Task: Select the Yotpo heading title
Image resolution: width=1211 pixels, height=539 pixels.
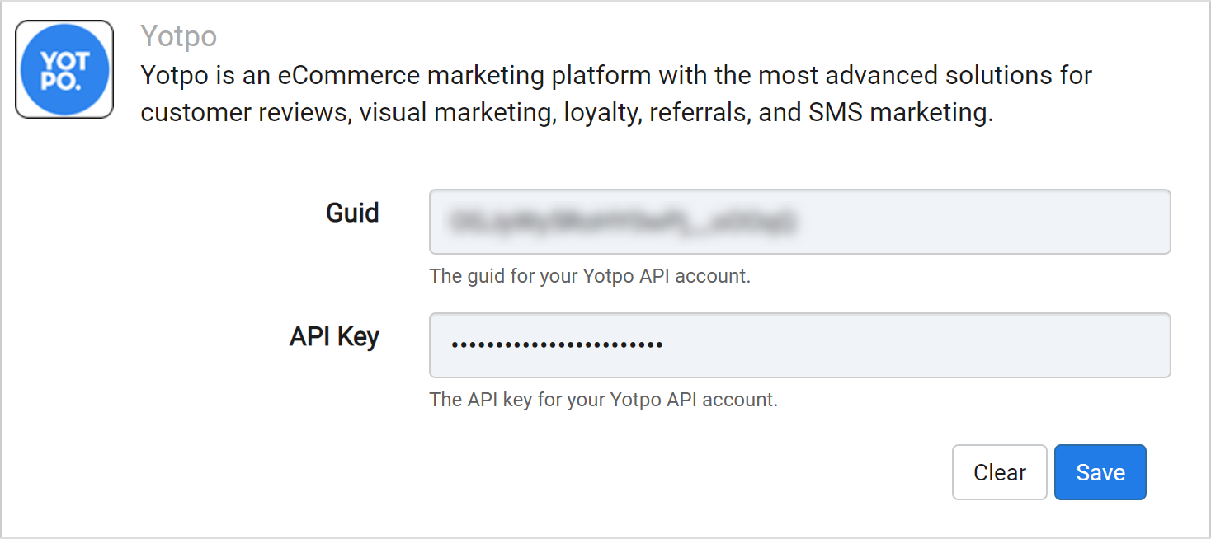Action: point(179,36)
